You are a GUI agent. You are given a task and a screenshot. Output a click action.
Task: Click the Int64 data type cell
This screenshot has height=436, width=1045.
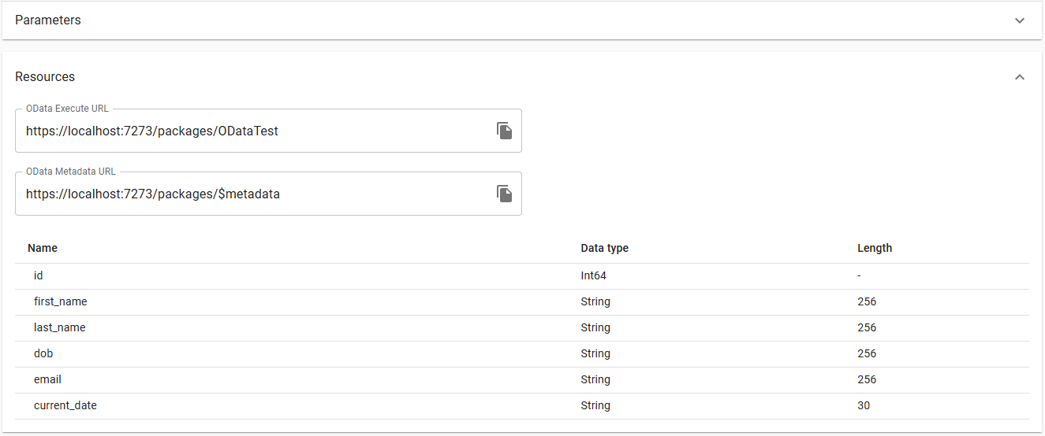click(594, 276)
